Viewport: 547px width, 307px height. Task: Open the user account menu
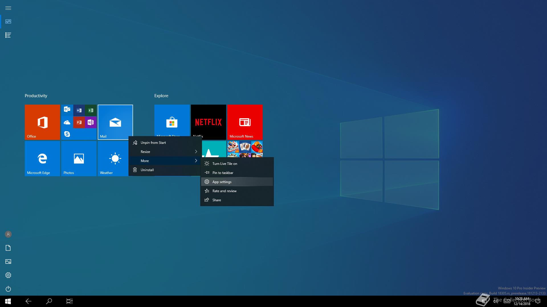(8, 234)
